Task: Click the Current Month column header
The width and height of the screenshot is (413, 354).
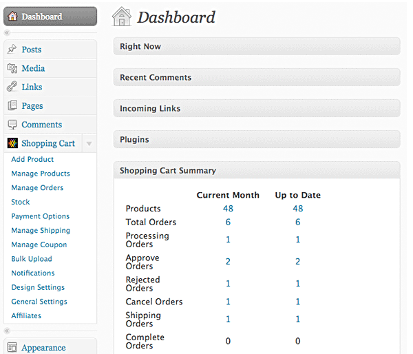Action: click(228, 195)
